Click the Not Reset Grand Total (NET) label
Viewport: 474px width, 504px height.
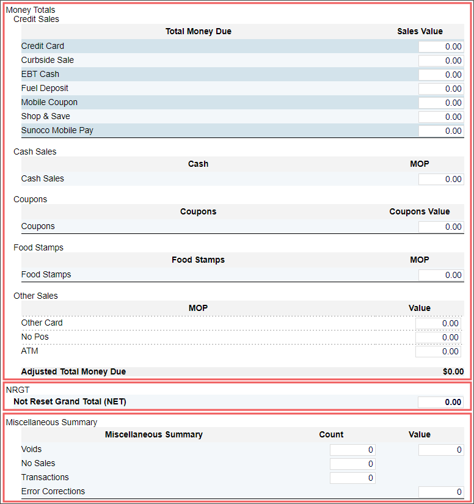pyautogui.click(x=70, y=402)
